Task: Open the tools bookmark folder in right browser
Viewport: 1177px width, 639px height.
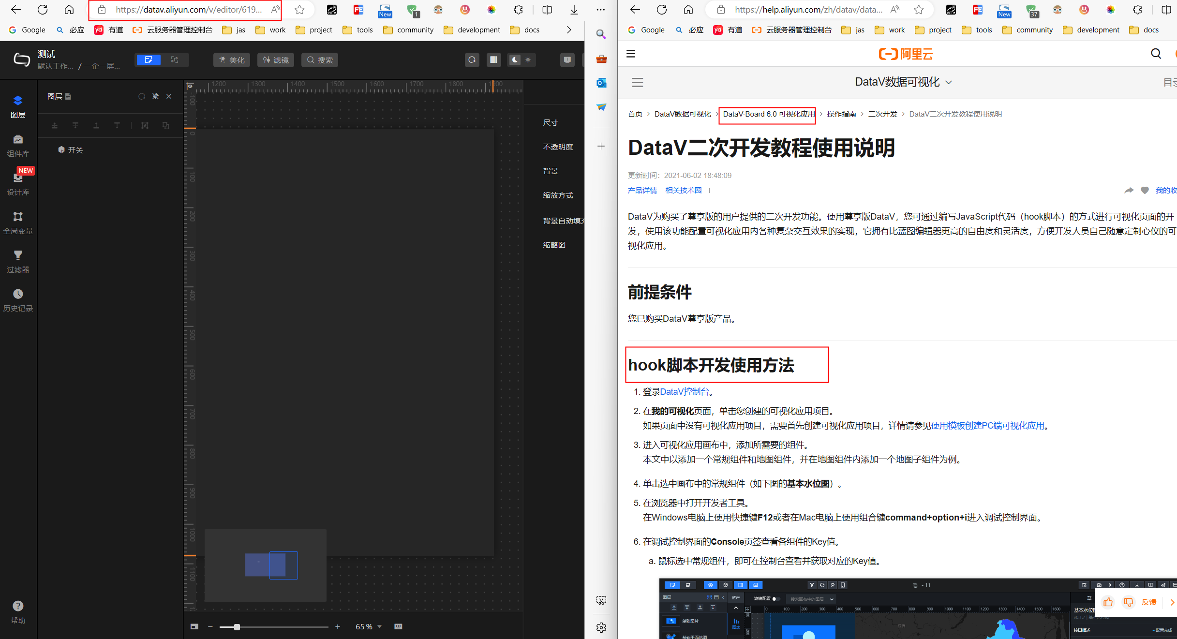Action: point(977,30)
